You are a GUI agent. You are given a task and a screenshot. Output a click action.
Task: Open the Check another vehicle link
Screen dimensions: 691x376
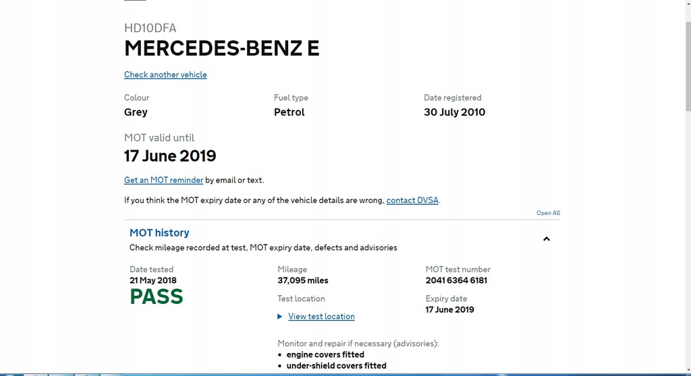(165, 75)
